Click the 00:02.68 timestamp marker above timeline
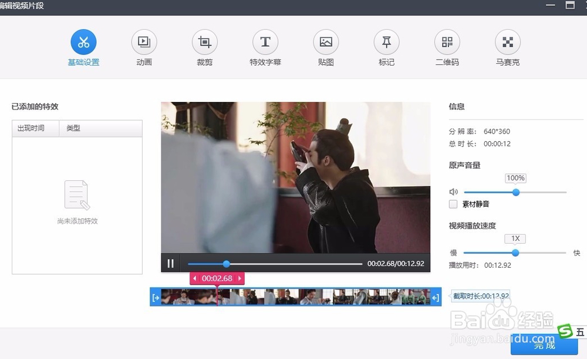The width and height of the screenshot is (587, 359). [217, 278]
